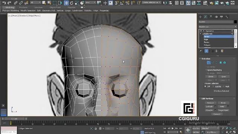Click the Shrink selection button
Screen dimensions: 238x134
(x=211, y=77)
